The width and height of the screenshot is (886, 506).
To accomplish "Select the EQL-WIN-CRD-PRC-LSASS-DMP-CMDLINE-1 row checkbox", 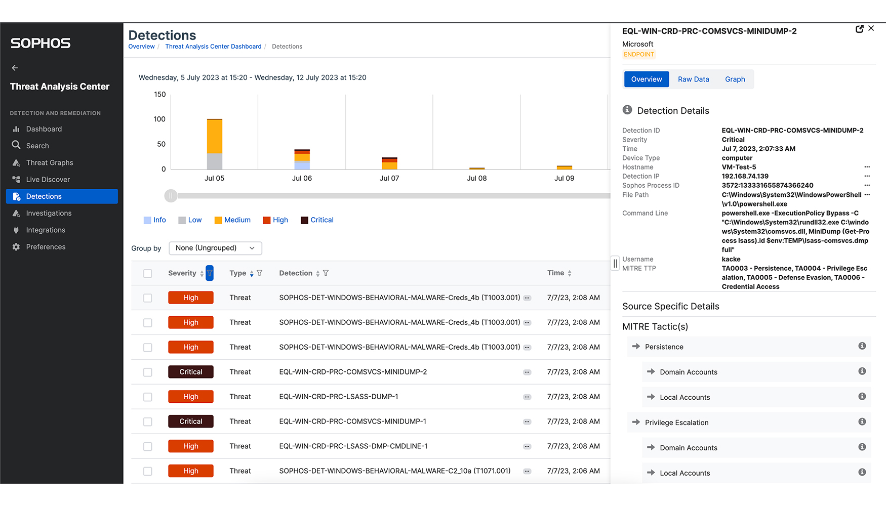I will (148, 447).
